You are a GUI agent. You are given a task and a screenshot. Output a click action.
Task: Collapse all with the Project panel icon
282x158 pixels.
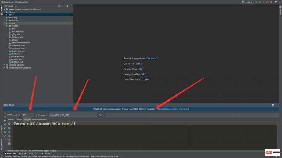point(63,6)
